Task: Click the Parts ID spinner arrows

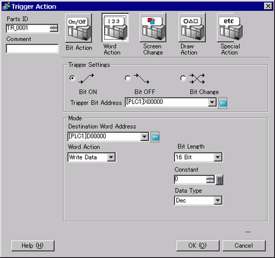Action: click(x=54, y=28)
